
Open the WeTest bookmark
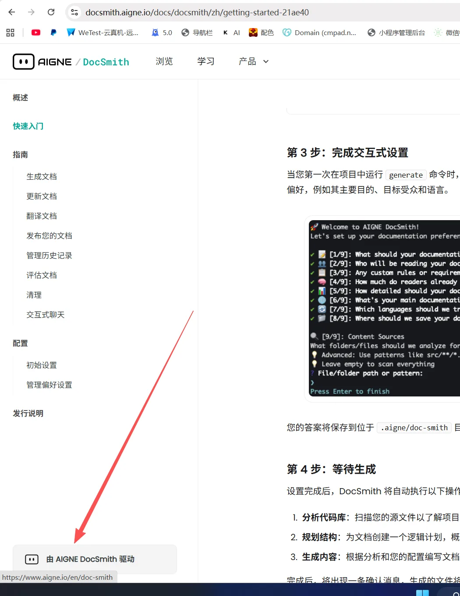103,32
